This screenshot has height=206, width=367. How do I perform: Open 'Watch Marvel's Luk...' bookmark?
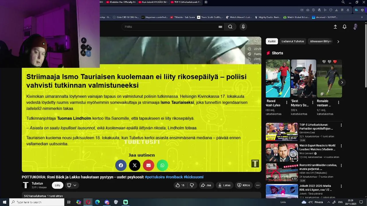239,17
